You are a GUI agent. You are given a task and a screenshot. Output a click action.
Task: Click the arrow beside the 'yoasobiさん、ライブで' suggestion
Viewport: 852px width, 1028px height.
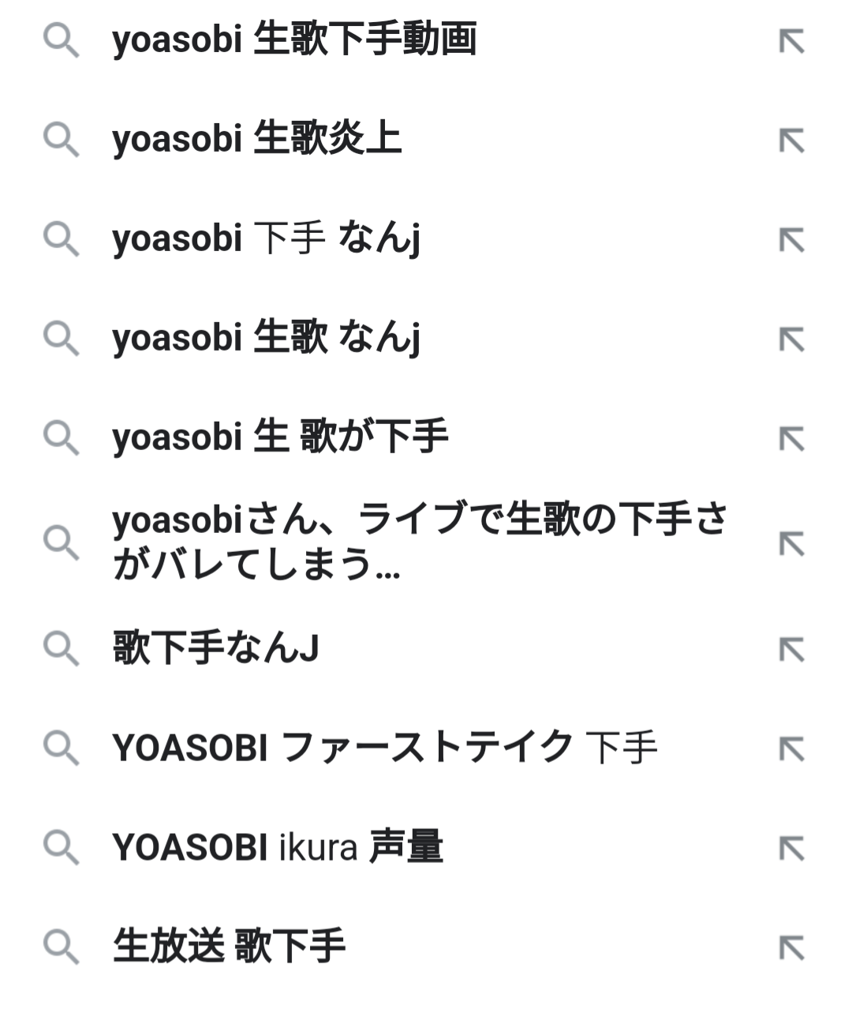point(791,544)
